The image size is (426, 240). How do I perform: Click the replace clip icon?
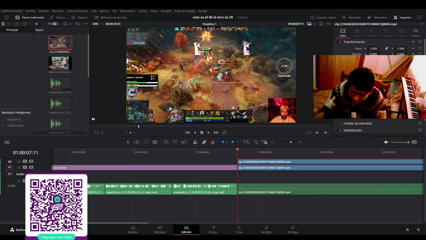pos(184,142)
